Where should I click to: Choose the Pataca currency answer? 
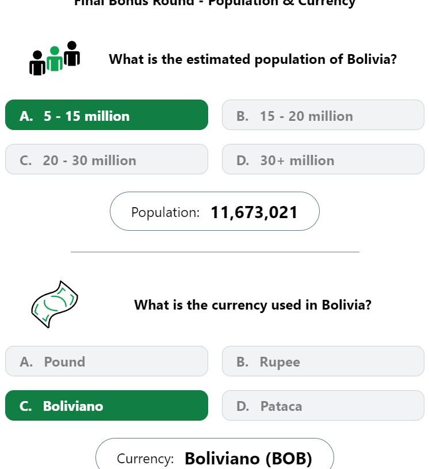323,405
